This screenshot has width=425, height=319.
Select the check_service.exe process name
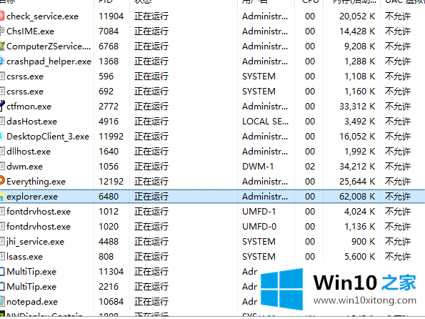click(x=43, y=16)
